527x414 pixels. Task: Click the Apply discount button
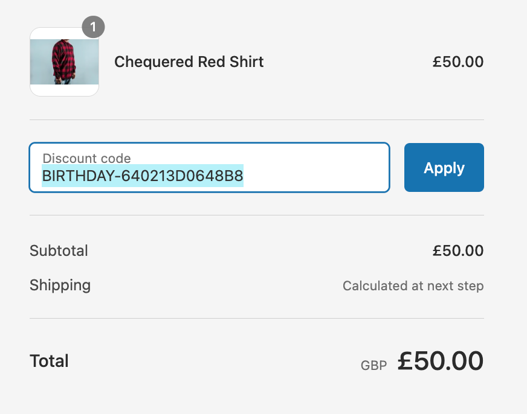click(444, 168)
